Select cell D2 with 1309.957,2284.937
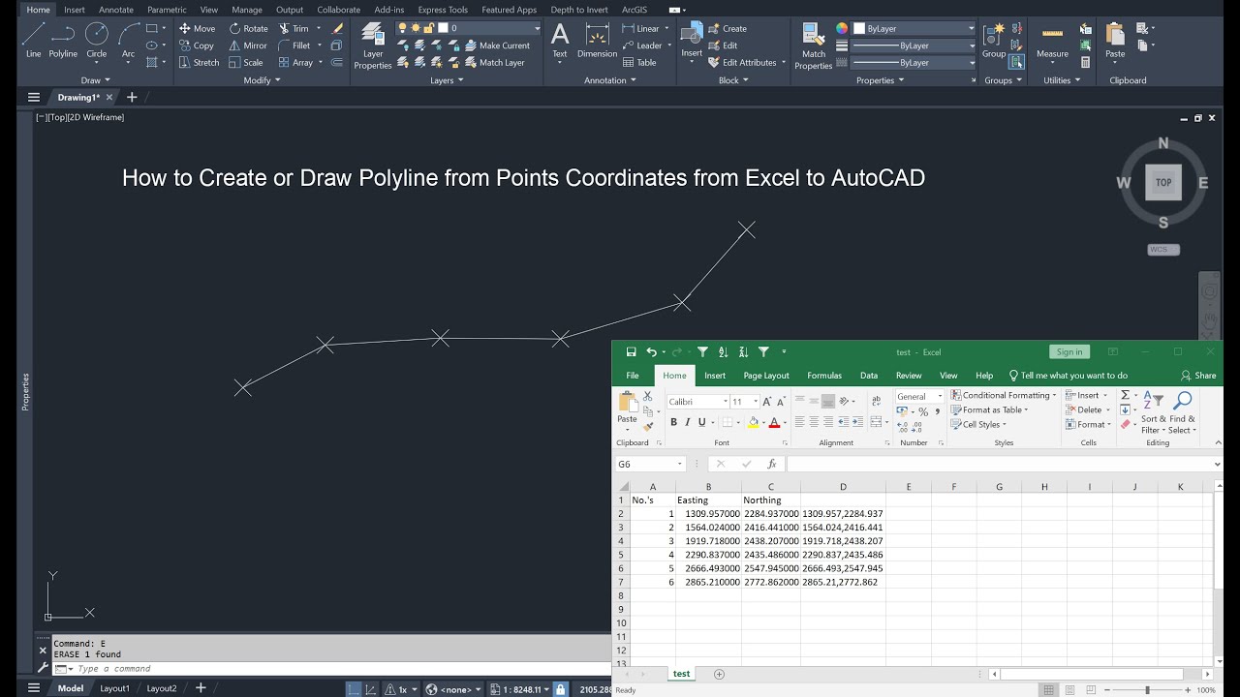1240x697 pixels. [x=843, y=514]
